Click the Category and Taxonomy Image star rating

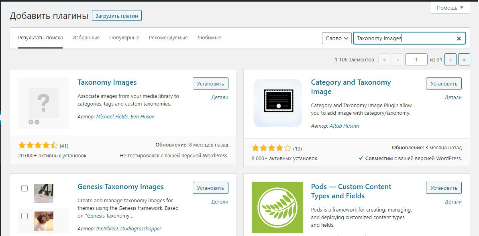coord(271,149)
